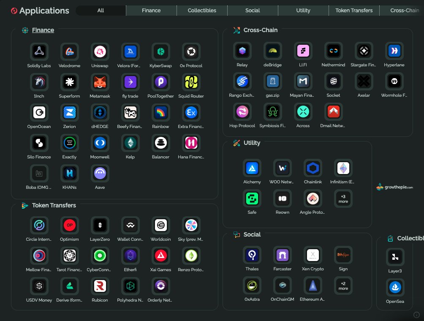Click the Token Transfers section heading
Image resolution: width=424 pixels, height=321 pixels.
[x=54, y=205]
